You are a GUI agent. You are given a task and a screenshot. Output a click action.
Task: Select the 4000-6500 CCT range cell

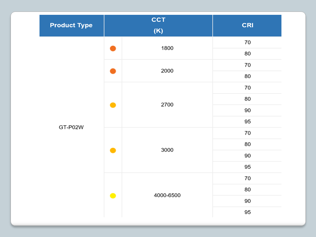tap(167, 196)
